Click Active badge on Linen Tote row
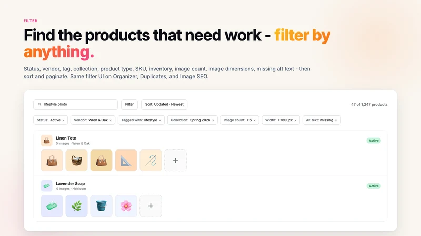This screenshot has height=236, width=421. (374, 141)
